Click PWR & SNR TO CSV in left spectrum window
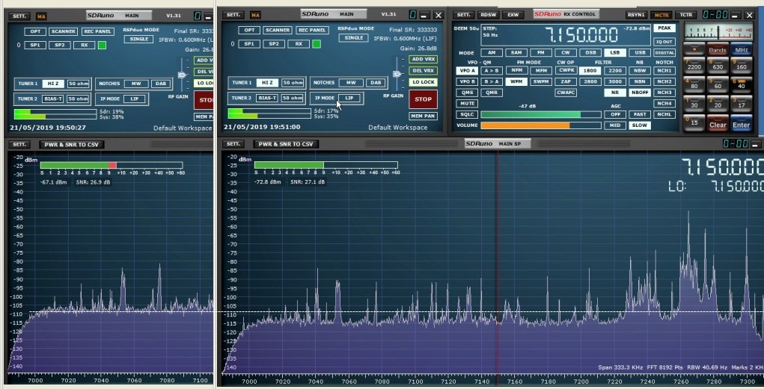This screenshot has width=764, height=389. pyautogui.click(x=72, y=144)
